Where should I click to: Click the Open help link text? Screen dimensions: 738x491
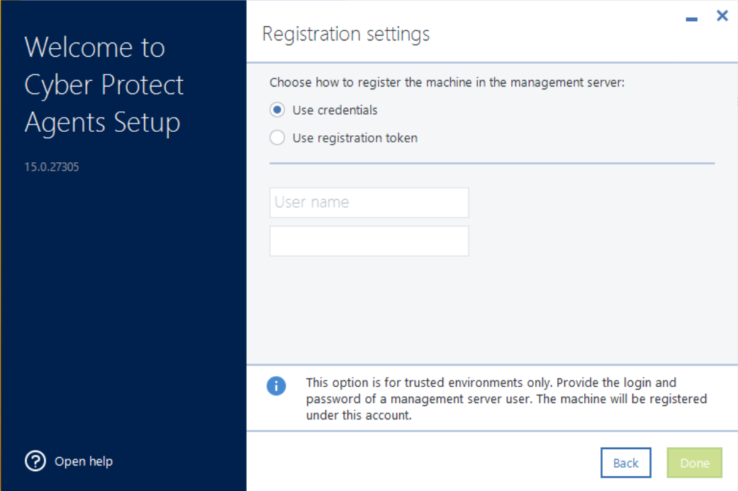(x=84, y=461)
